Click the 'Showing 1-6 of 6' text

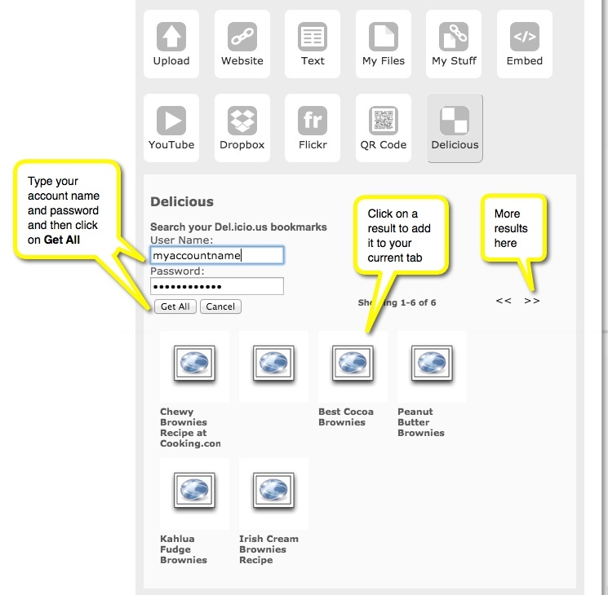tap(397, 302)
